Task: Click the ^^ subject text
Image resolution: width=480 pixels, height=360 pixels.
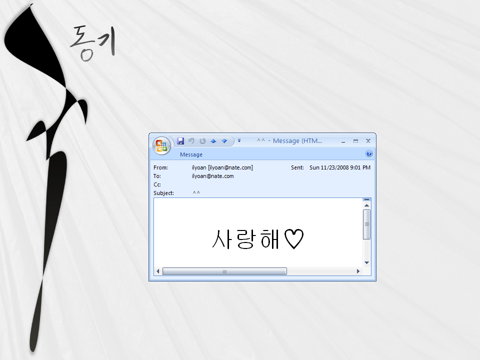Action: 196,193
